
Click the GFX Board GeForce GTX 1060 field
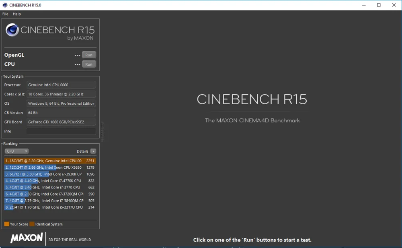[61, 122]
